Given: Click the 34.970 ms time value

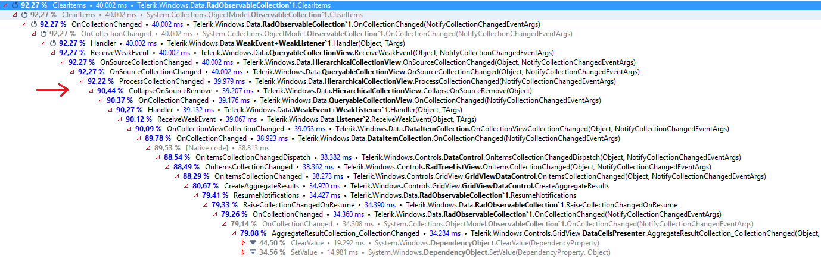Looking at the screenshot, I should point(324,186).
